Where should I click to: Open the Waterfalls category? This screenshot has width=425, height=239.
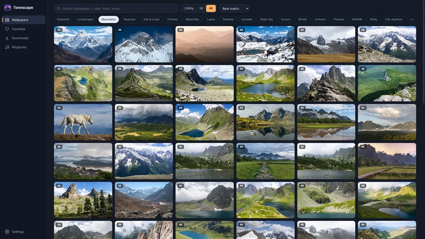[192, 19]
